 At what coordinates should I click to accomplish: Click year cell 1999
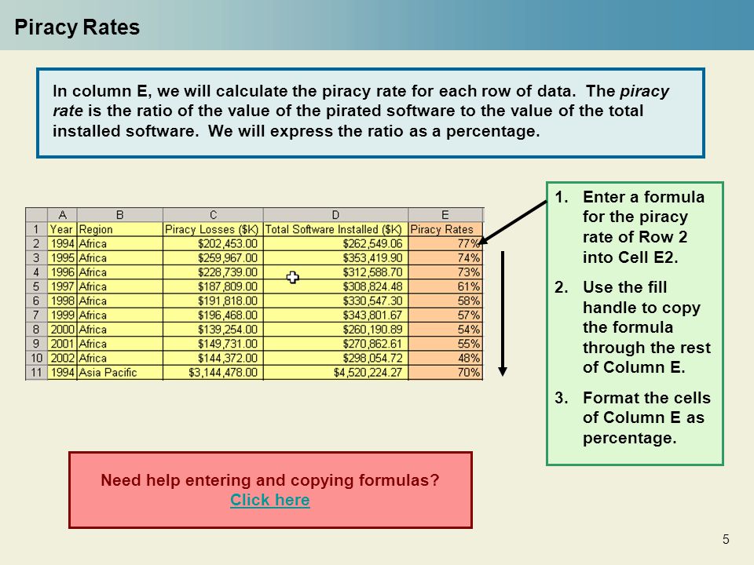click(x=62, y=315)
